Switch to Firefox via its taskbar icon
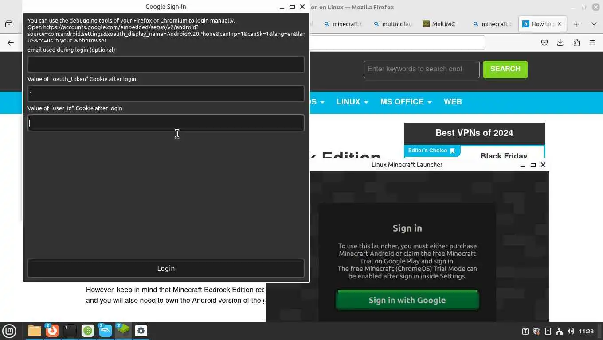Screen dimensions: 603x340 (52, 331)
